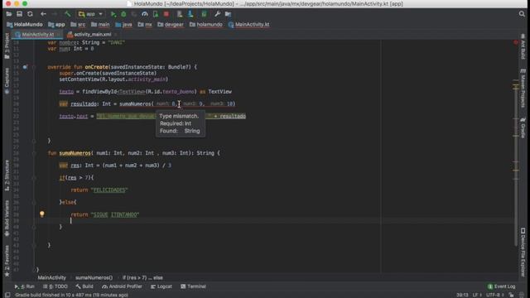The image size is (530, 298).
Task: Click 'if (res > 7) … else' breadcrumb
Action: click(142, 278)
